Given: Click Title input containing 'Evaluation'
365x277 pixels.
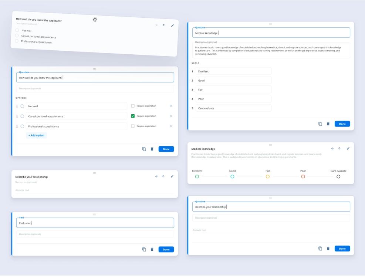Looking at the screenshot, I should pyautogui.click(x=95, y=223).
